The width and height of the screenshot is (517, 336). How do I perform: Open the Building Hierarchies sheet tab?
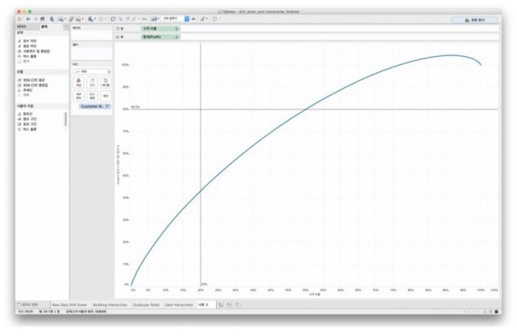[x=112, y=304]
